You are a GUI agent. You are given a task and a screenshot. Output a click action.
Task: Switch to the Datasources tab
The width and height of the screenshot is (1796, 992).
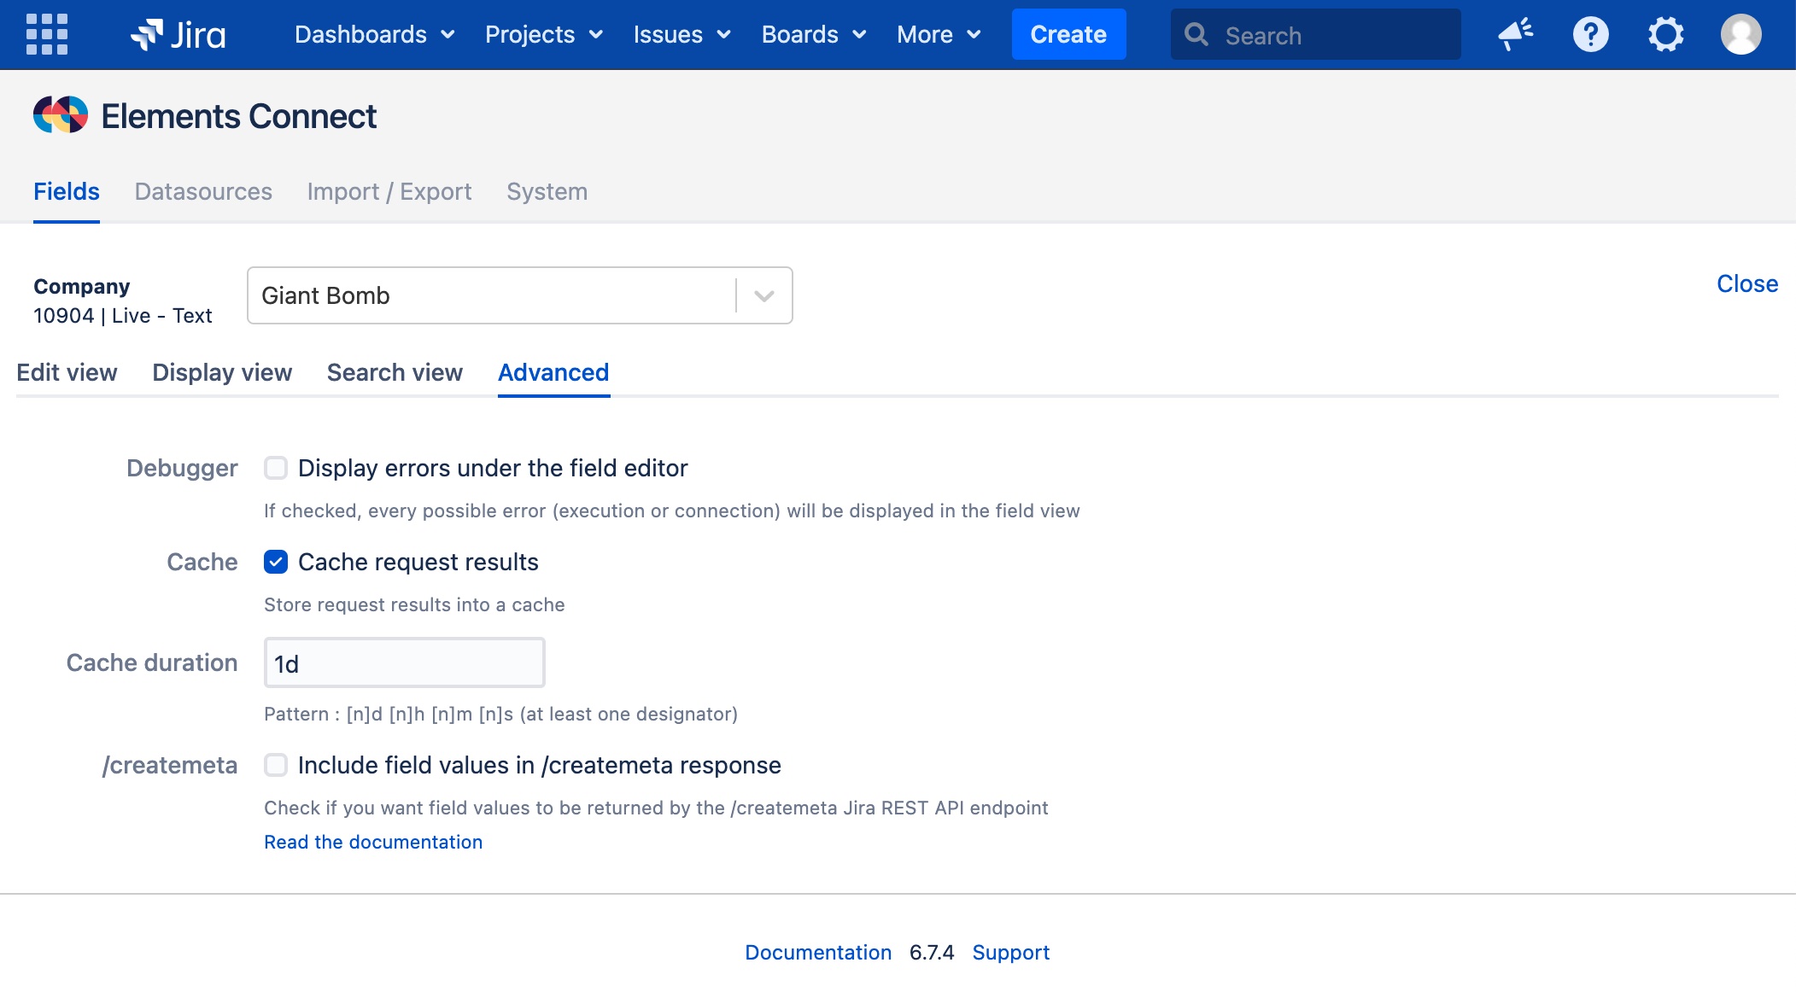click(203, 191)
